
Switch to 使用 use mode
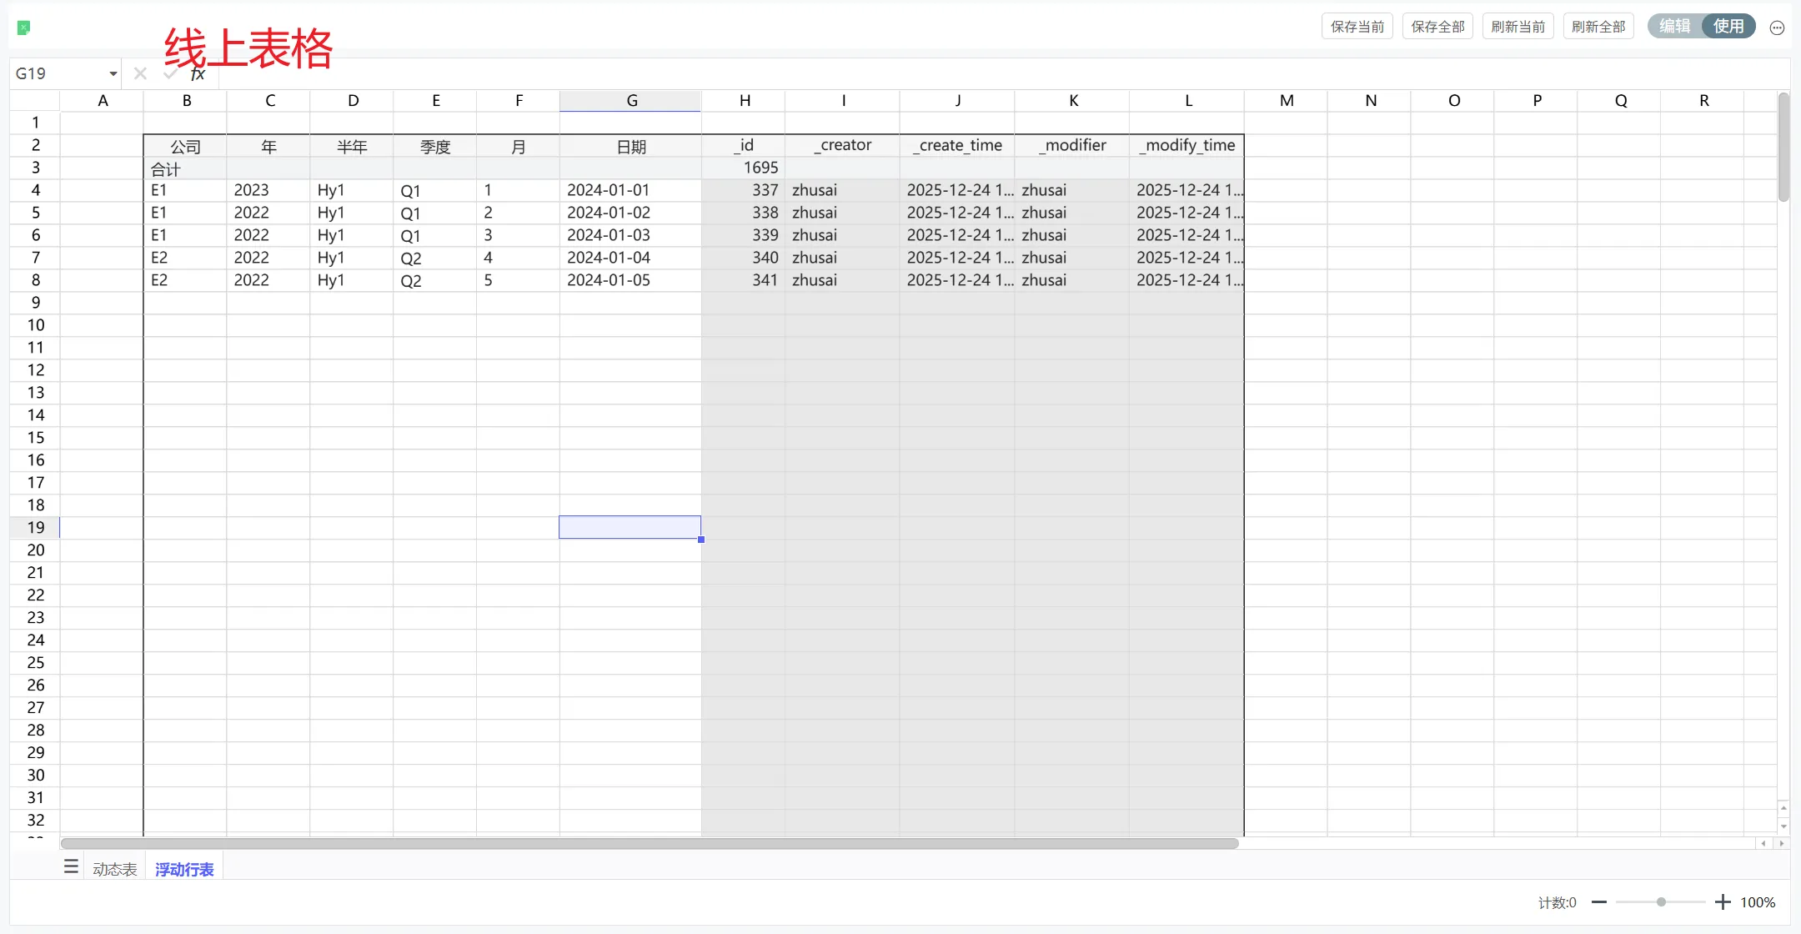(x=1728, y=27)
